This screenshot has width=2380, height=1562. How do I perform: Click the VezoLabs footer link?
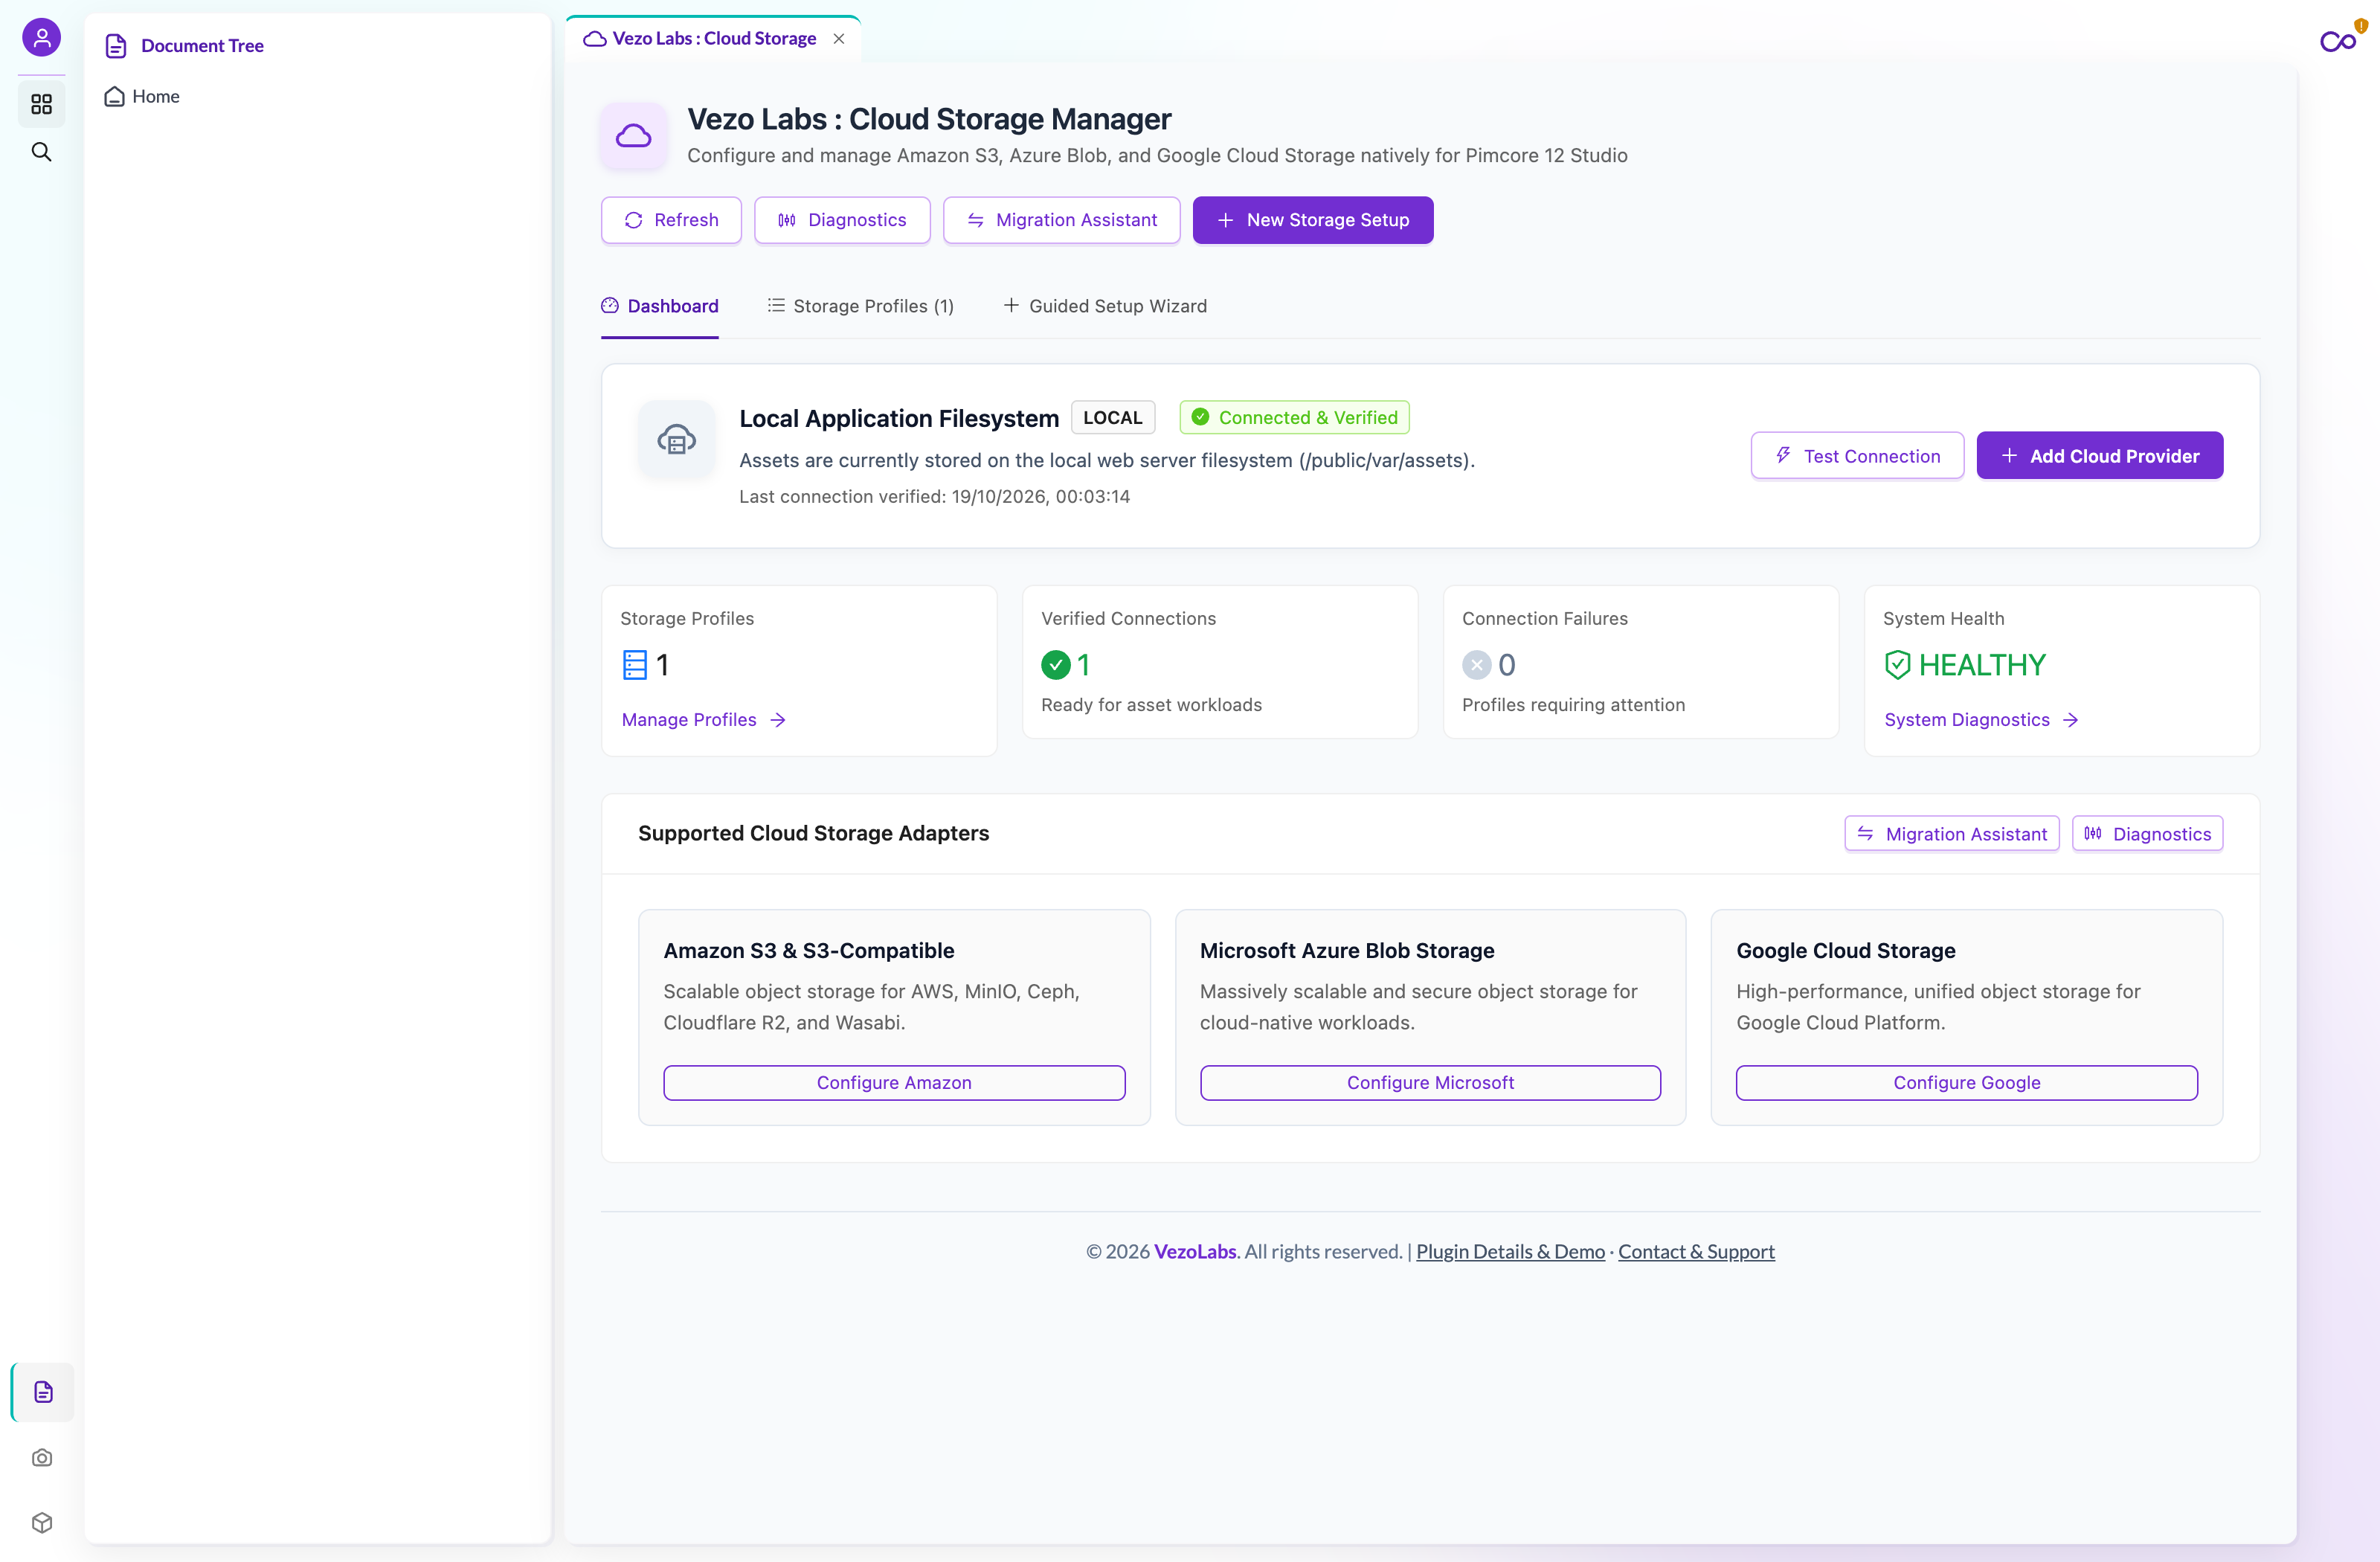tap(1195, 1252)
